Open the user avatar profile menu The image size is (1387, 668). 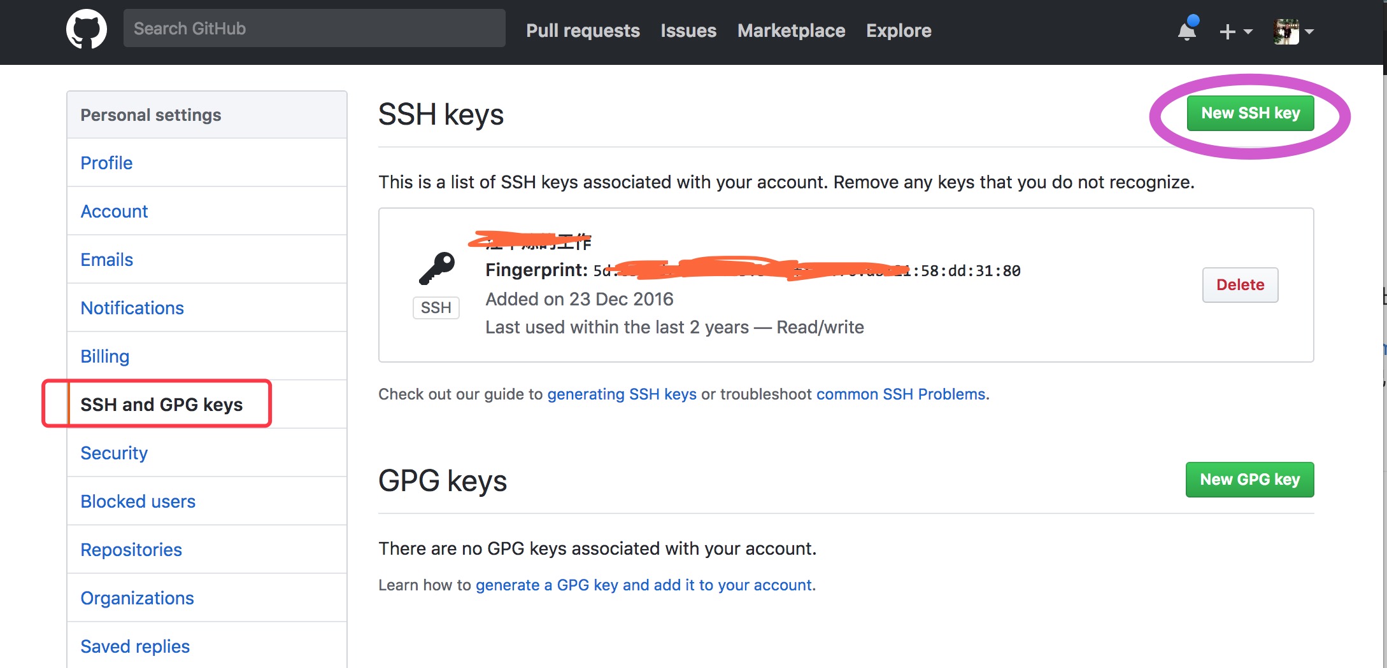pos(1293,31)
